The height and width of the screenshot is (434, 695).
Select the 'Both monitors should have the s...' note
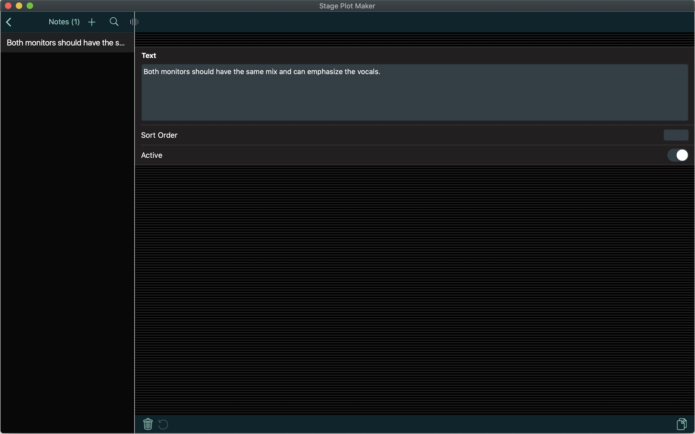(68, 43)
